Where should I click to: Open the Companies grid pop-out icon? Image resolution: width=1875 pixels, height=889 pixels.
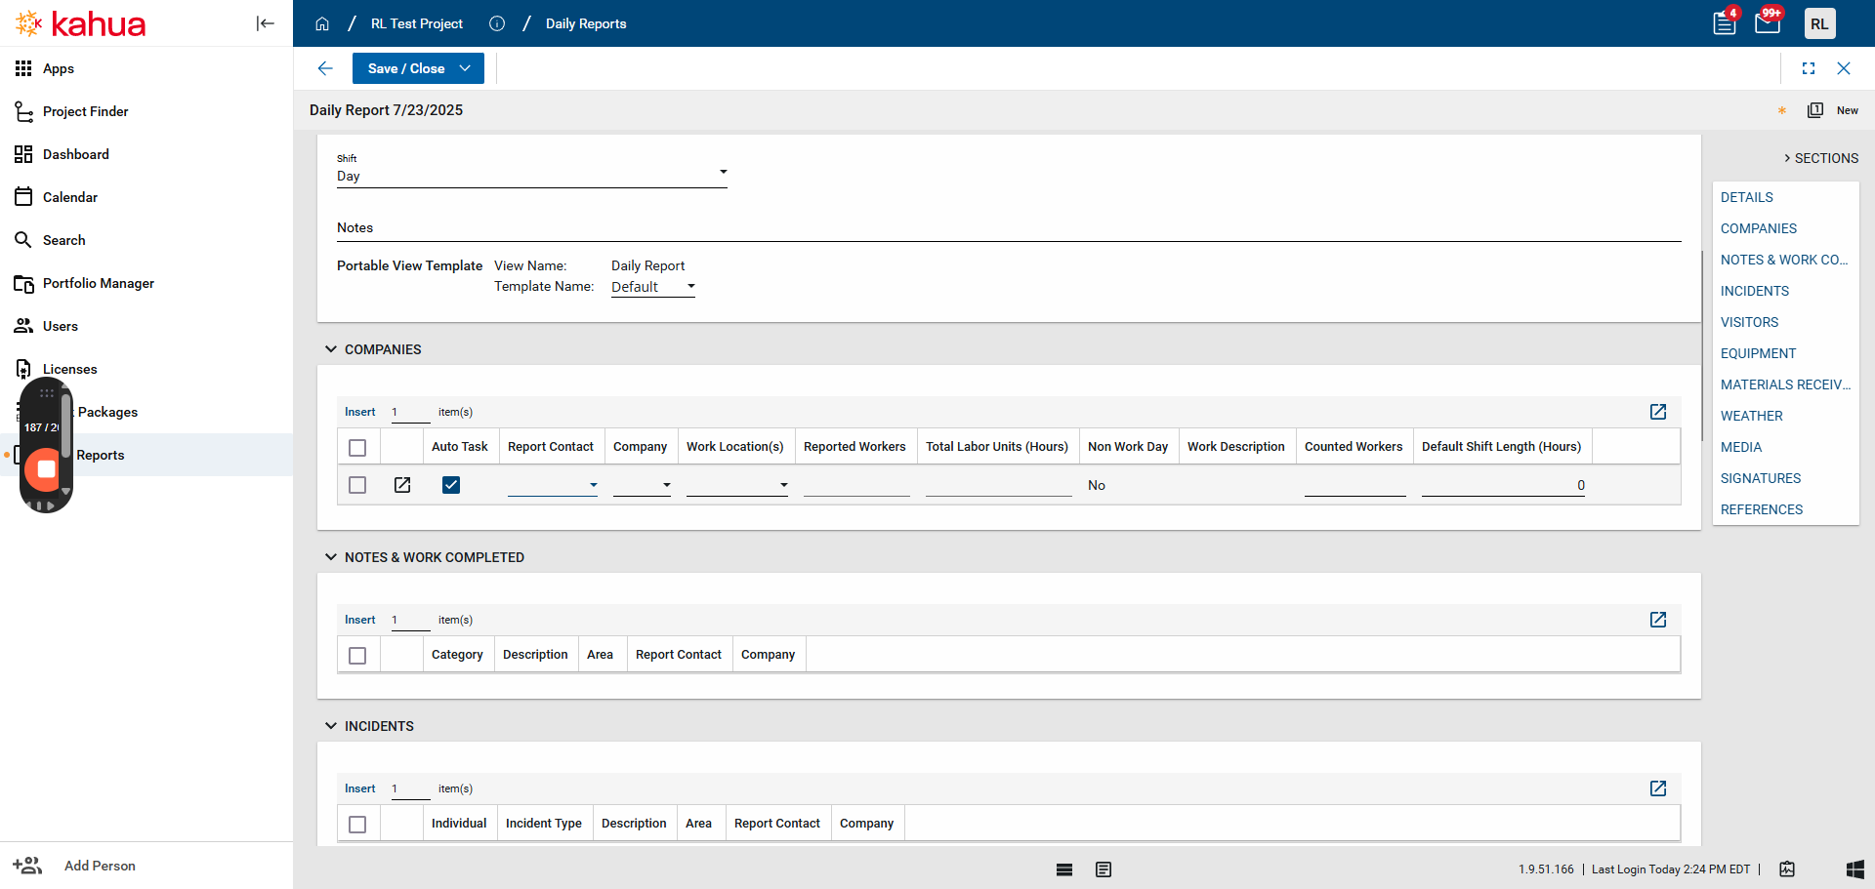pos(1657,411)
